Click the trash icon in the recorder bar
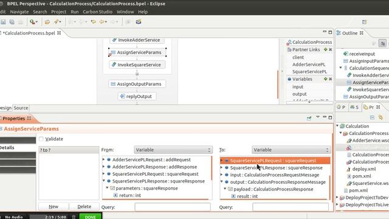 pyautogui.click(x=74, y=217)
